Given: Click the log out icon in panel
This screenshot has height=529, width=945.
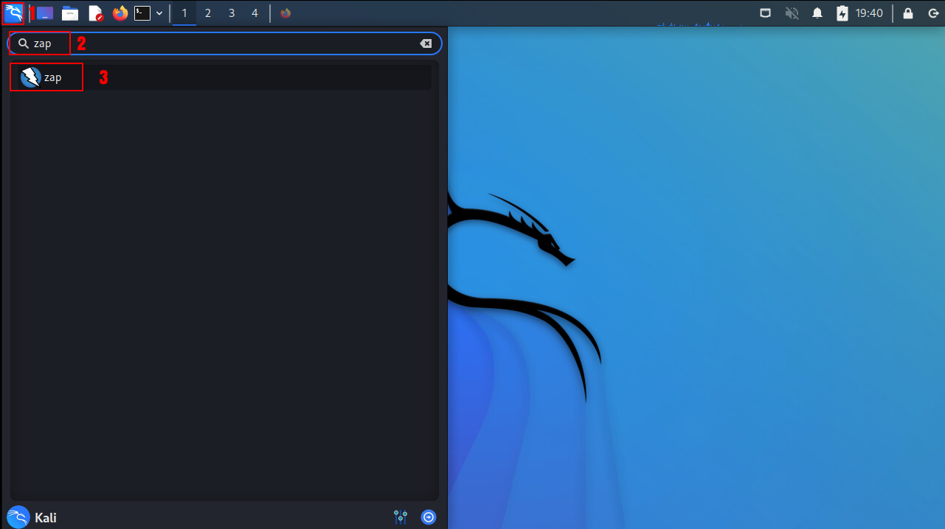Looking at the screenshot, I should (x=932, y=13).
